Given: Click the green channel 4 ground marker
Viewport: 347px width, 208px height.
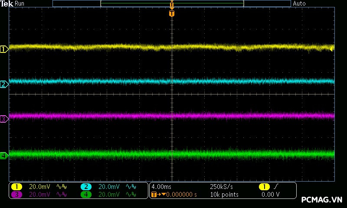Looking at the screenshot, I should click(4, 155).
